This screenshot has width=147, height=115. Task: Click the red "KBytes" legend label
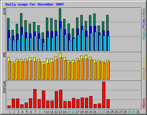[x=144, y=103]
